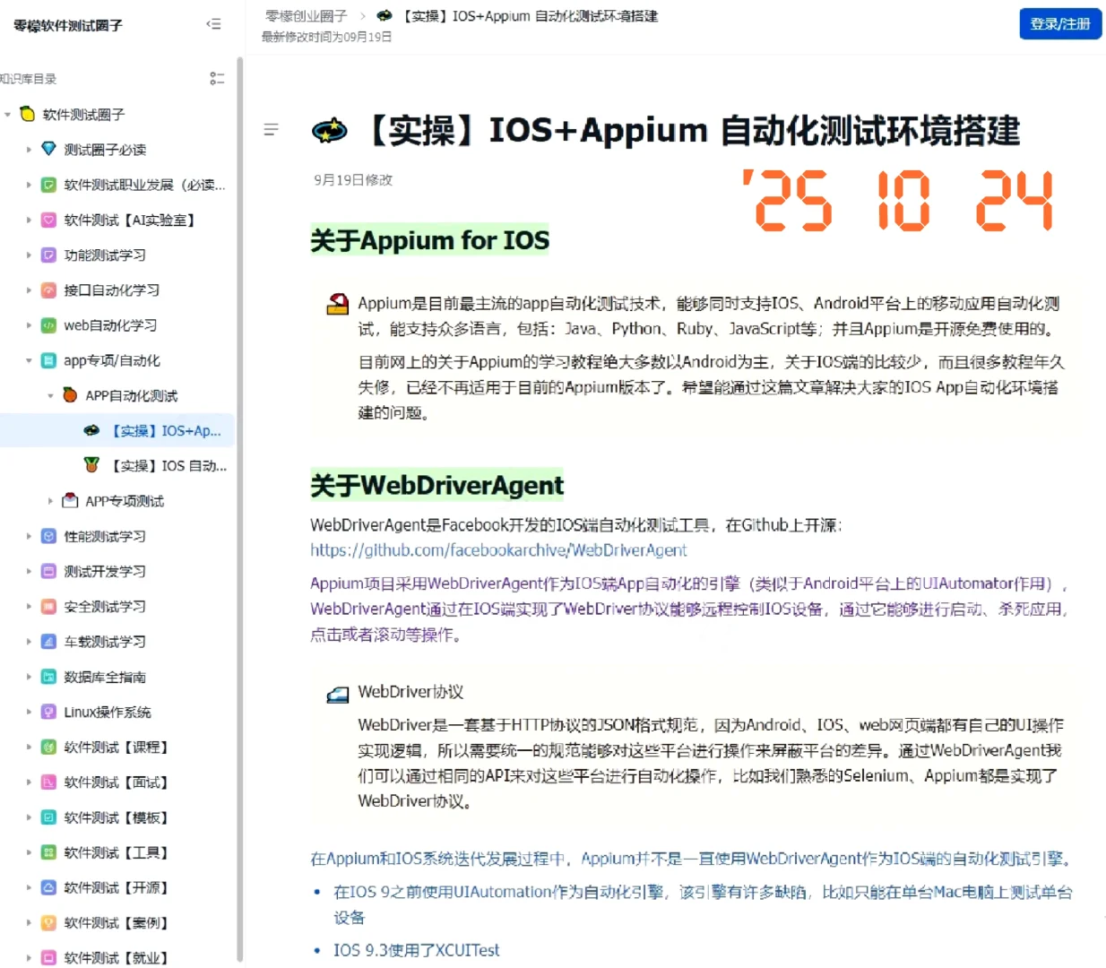Click the directory list toggle icon beside 知识库目录
The image size is (1106, 968).
(x=217, y=79)
